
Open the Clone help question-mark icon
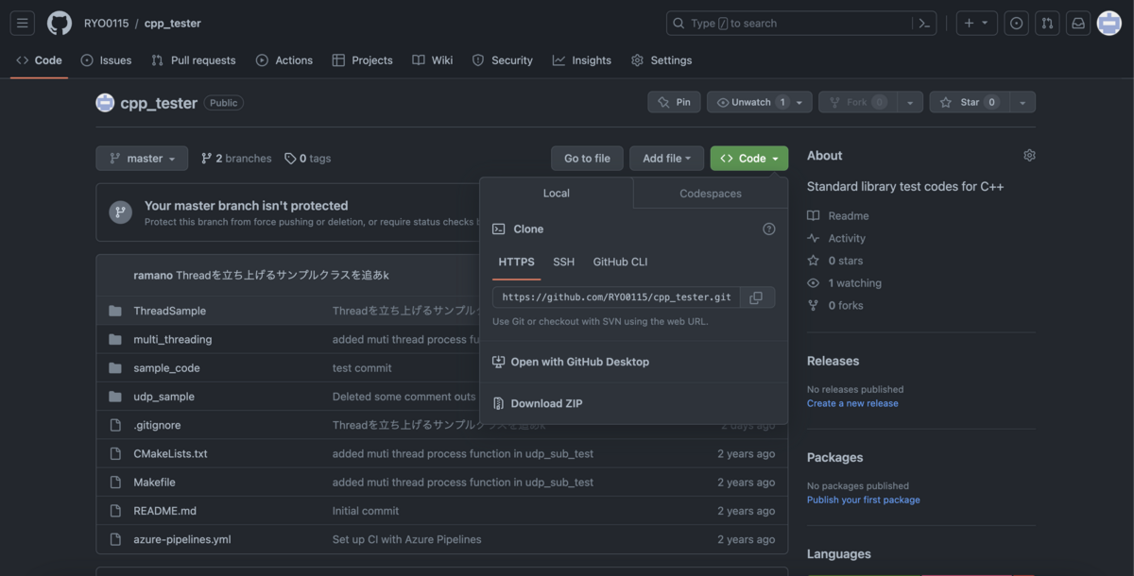click(x=769, y=229)
